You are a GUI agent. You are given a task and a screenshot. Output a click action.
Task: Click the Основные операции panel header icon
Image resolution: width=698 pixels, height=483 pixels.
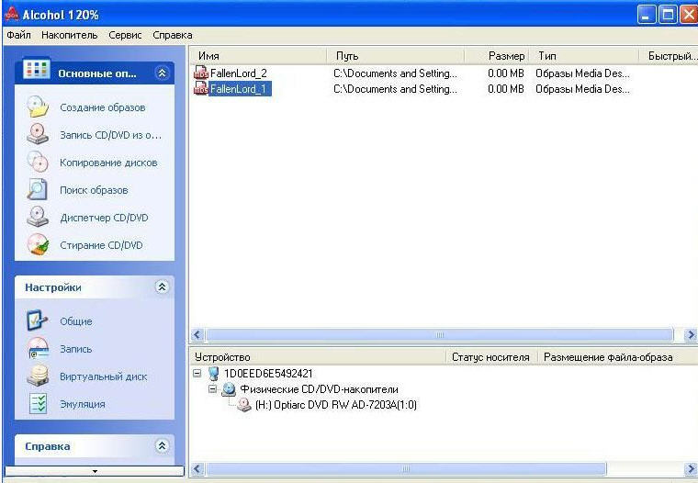pos(36,69)
